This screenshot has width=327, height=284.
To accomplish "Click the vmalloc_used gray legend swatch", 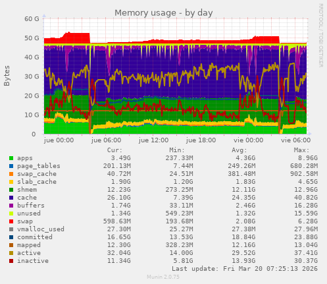I will coord(11,229).
